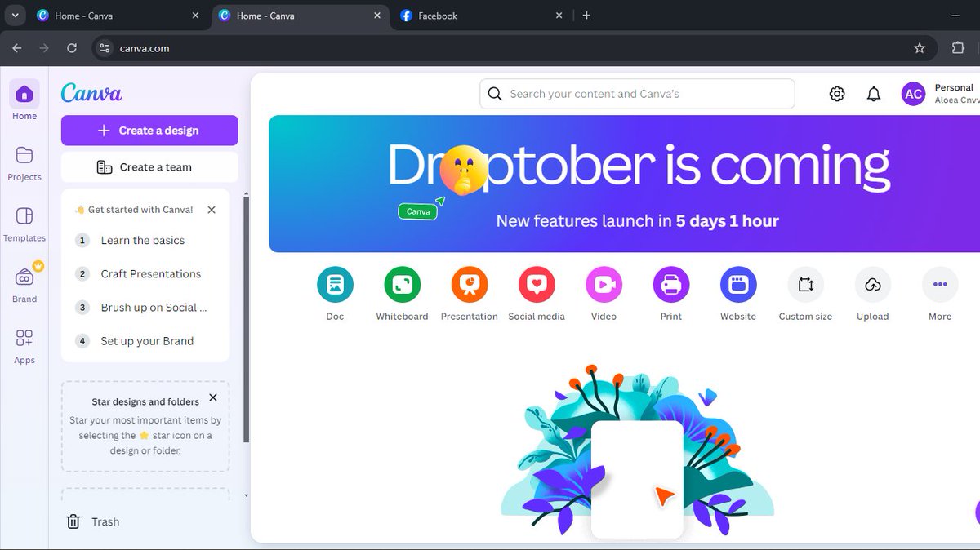Create a new Doc design
The image size is (980, 550).
[x=335, y=285]
